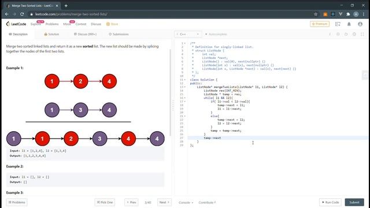Collapse while loop fold at line 16

pos(185,98)
